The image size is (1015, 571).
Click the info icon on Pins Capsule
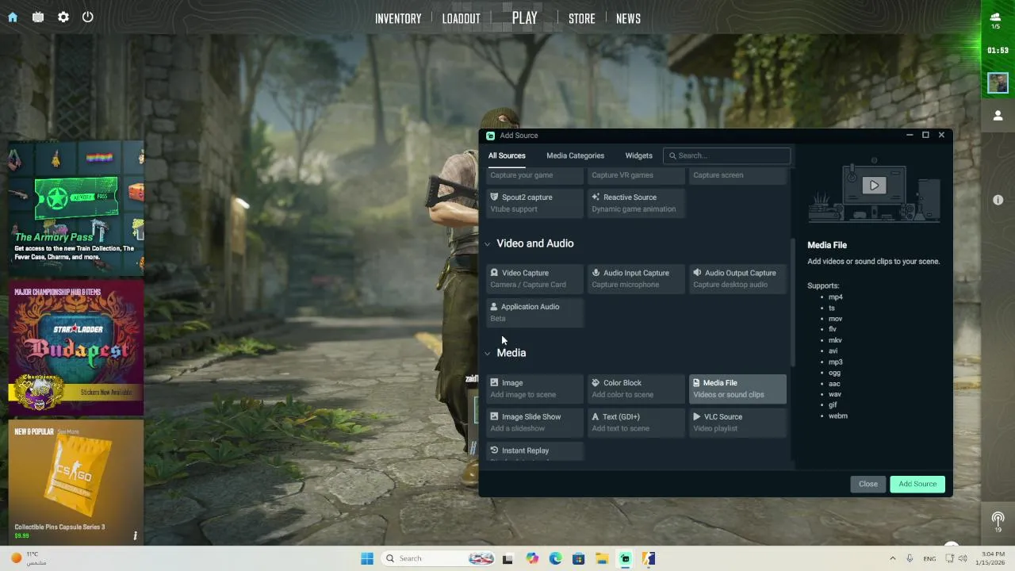point(135,536)
